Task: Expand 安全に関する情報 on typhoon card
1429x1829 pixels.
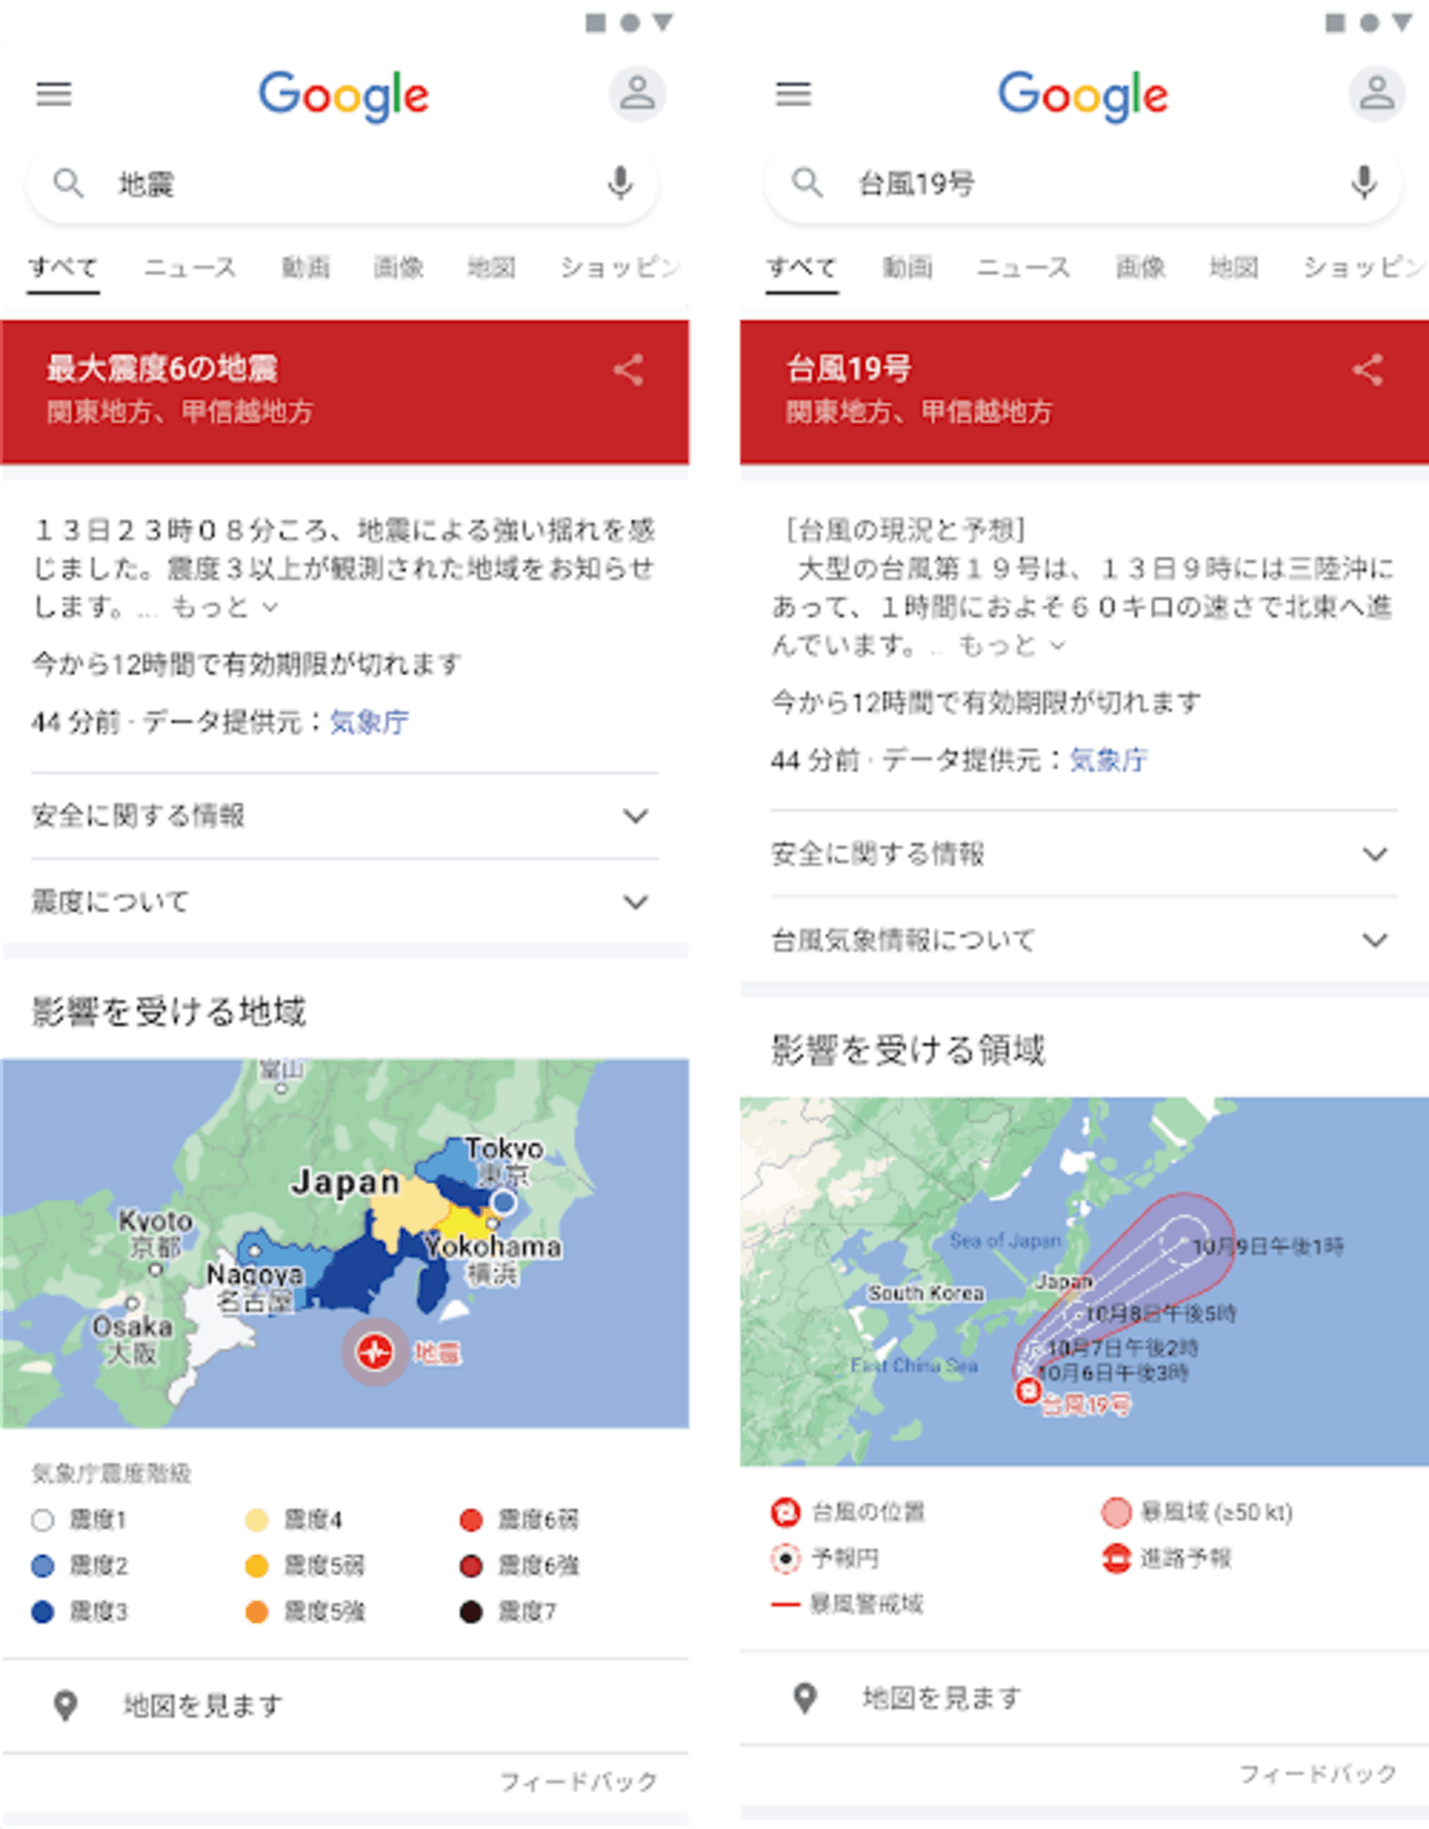Action: [x=1084, y=854]
